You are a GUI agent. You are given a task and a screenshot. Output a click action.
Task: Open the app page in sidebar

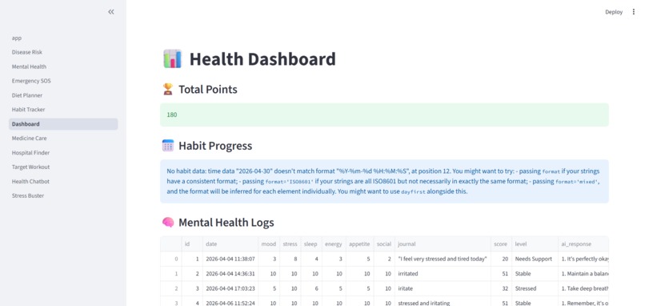tap(63, 38)
